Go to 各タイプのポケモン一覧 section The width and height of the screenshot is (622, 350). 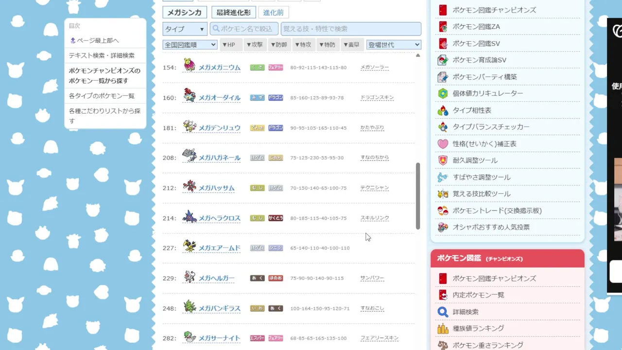pos(102,96)
